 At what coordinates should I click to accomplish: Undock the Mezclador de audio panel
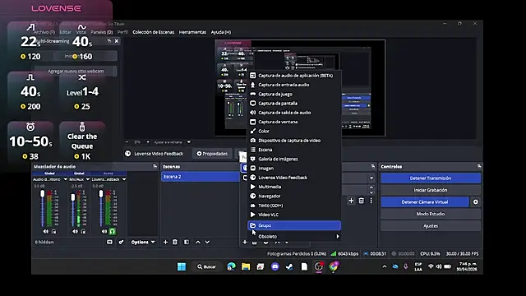(155, 166)
